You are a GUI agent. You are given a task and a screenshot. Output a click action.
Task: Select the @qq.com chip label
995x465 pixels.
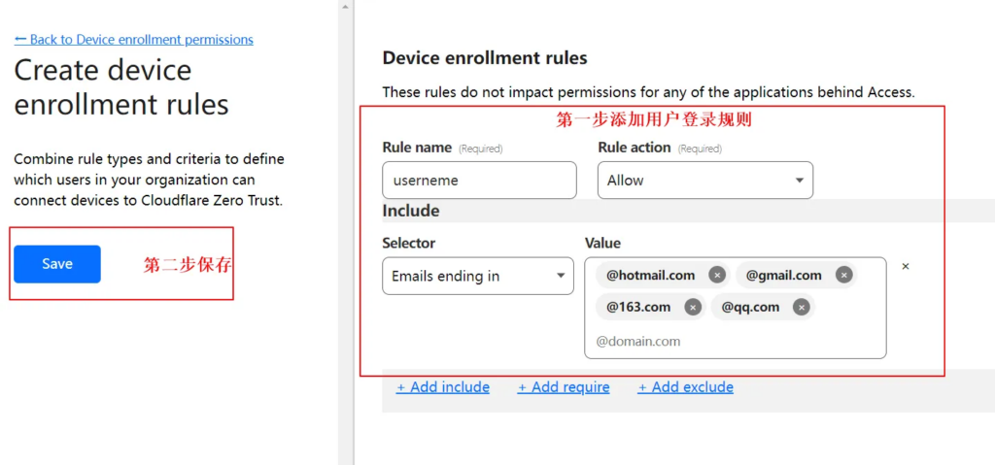click(750, 307)
